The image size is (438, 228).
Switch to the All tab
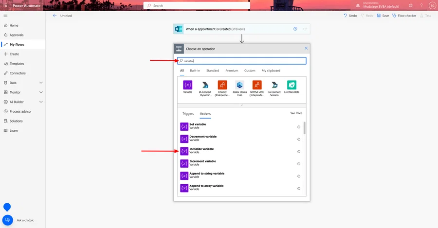pyautogui.click(x=182, y=70)
